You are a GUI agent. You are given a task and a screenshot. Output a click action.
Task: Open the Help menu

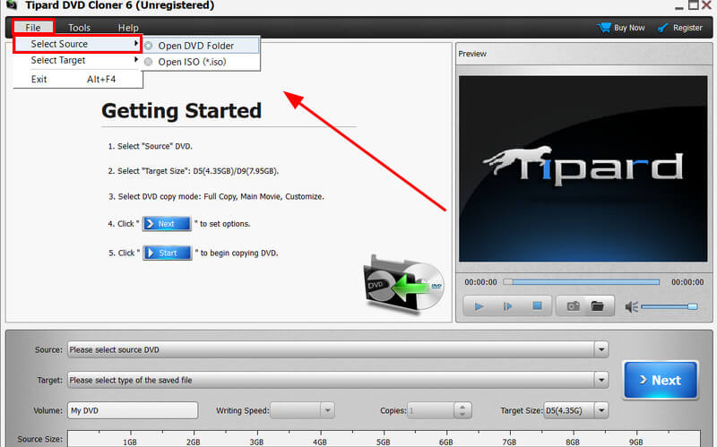[128, 28]
